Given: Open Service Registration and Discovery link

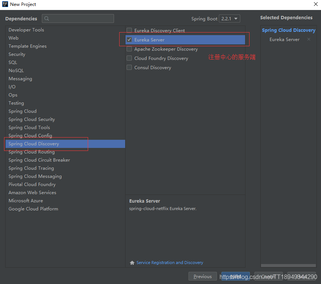Looking at the screenshot, I should point(170,263).
